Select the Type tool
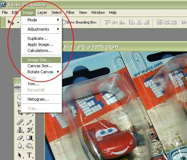Screen dimensions: 187x160 click(x=29, y=155)
